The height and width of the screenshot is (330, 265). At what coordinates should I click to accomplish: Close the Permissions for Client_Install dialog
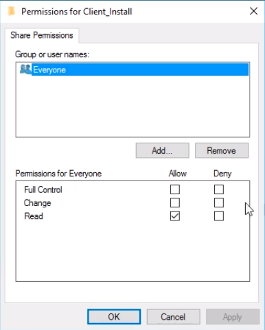tap(253, 11)
